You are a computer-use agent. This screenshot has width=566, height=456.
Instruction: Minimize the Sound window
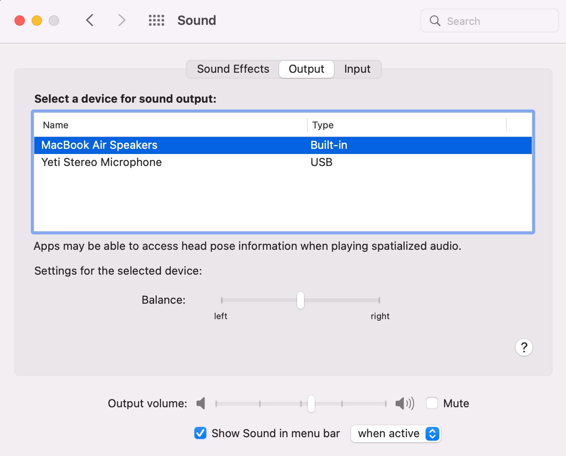click(x=37, y=21)
